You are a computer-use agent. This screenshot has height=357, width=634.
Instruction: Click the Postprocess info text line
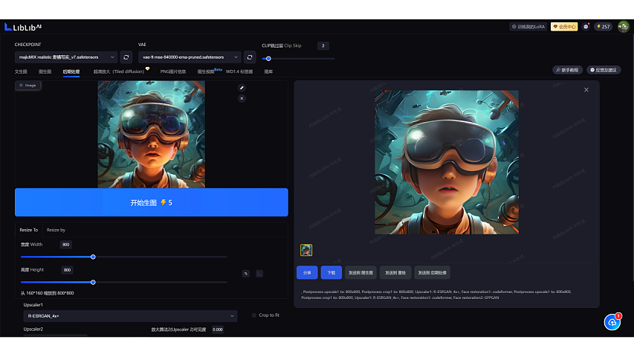click(x=436, y=295)
